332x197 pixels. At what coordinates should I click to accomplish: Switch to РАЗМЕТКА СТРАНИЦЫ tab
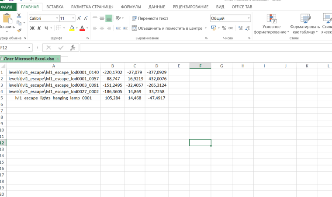92,7
